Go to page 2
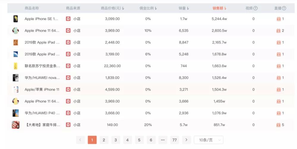 [104, 140]
